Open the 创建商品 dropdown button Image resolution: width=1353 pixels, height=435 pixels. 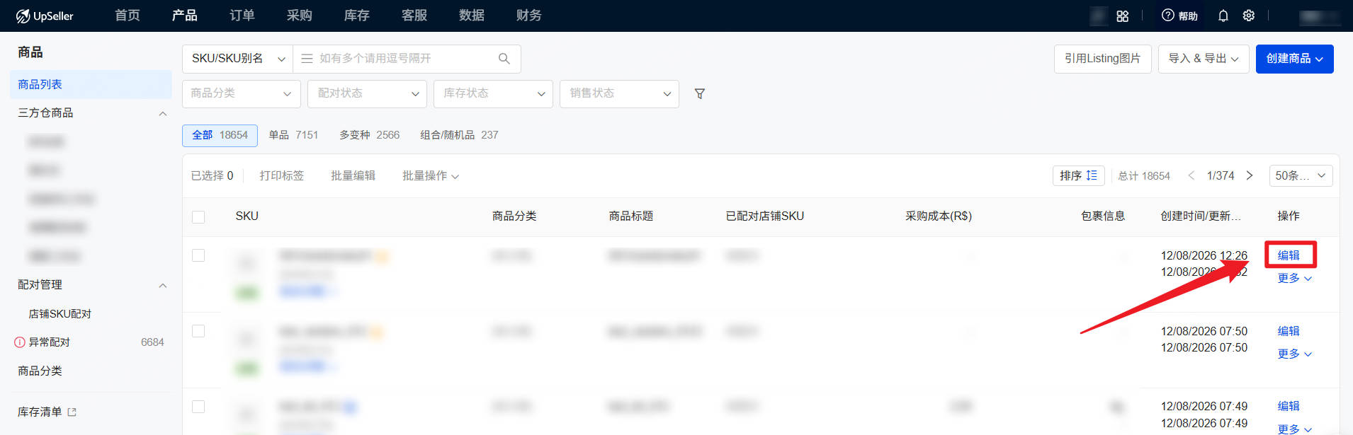coord(1295,59)
